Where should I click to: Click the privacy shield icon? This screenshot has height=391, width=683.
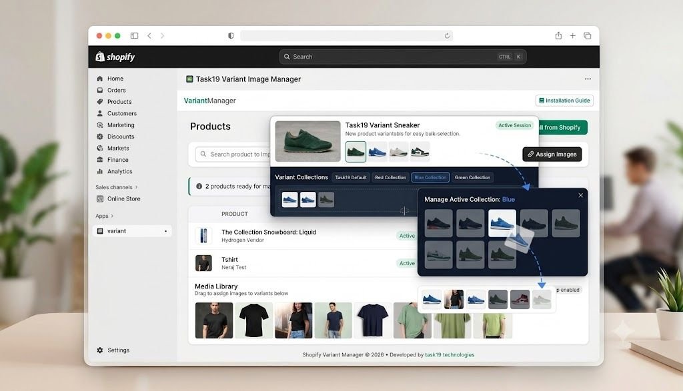[231, 36]
